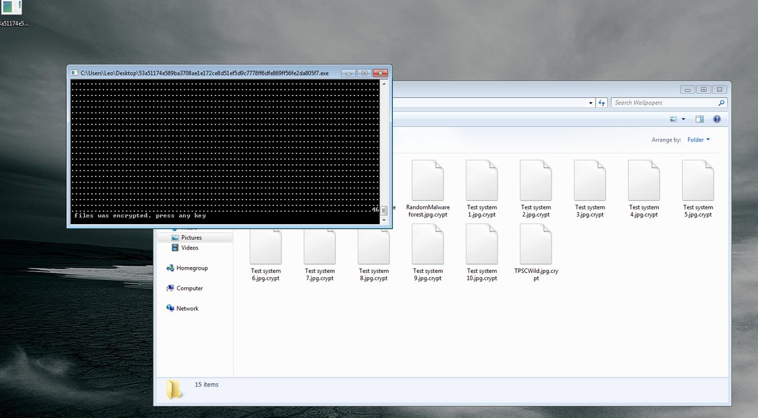Select Test system 5.jpg.crypt file icon

[698, 180]
